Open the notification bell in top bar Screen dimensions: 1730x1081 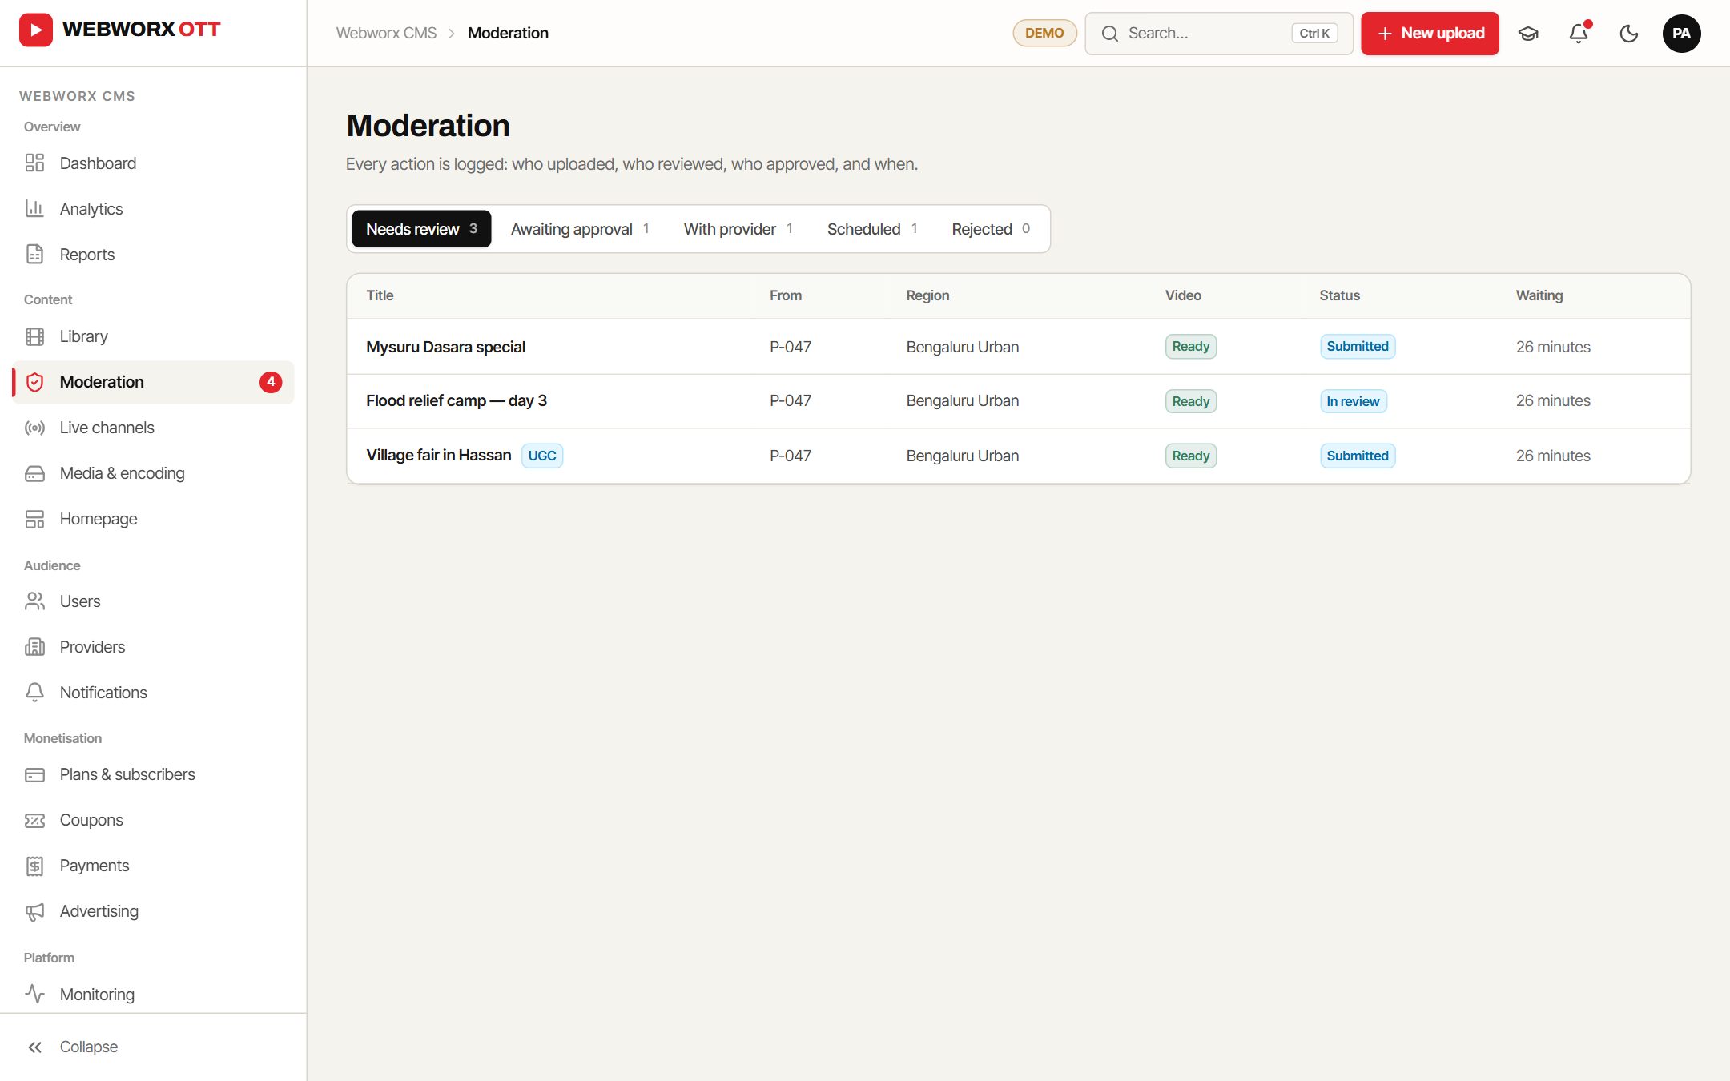(x=1579, y=34)
